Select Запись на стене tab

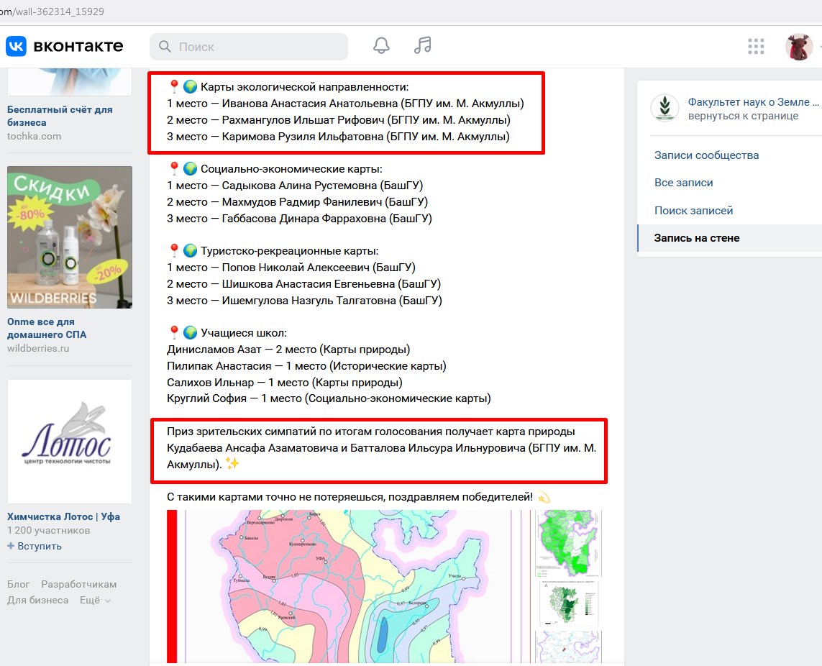pos(696,238)
